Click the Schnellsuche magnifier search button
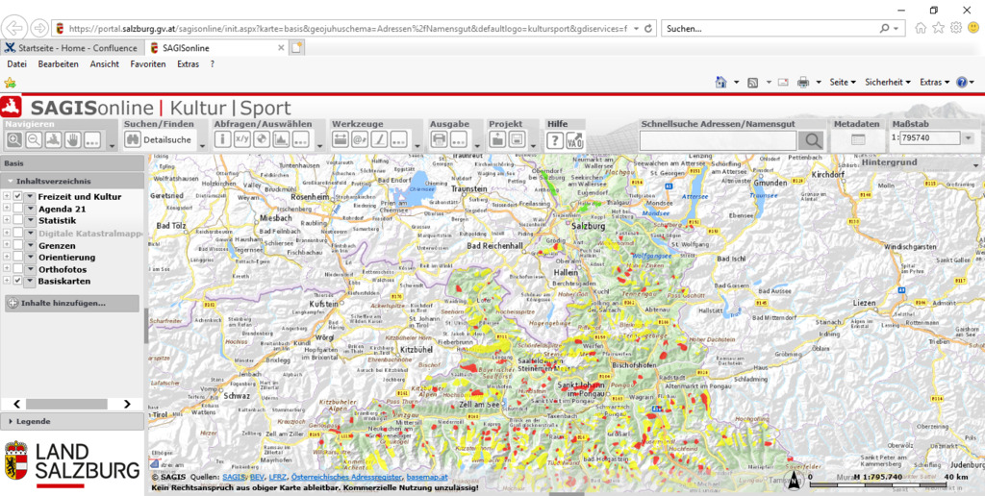Screen dimensions: 985x496 [x=813, y=140]
